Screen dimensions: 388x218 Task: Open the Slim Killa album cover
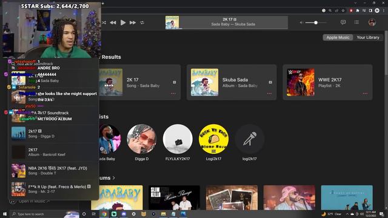click(x=174, y=197)
